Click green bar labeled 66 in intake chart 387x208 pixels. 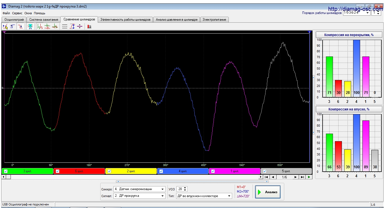click(329, 153)
